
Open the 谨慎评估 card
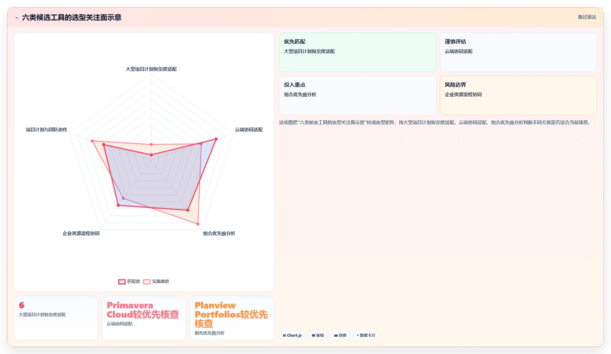[518, 52]
